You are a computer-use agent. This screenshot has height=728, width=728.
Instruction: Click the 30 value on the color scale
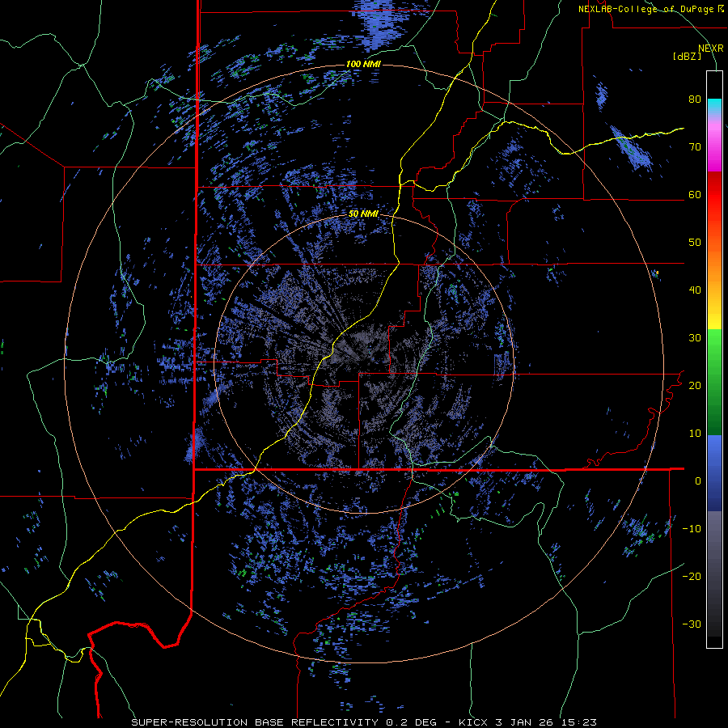point(695,337)
